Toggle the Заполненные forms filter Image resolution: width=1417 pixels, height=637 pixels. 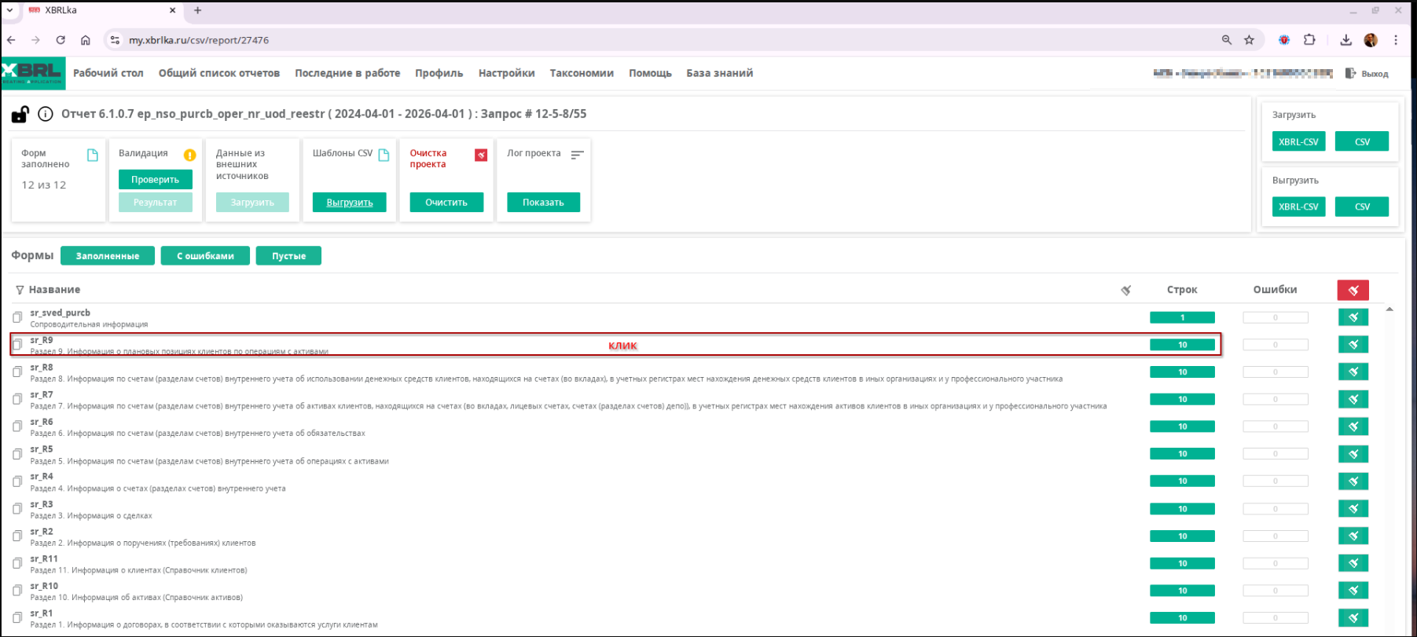point(108,256)
